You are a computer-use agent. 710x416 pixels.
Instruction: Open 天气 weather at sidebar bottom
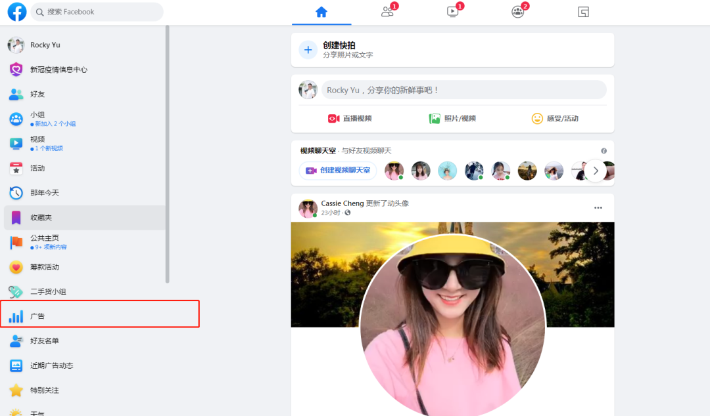(36, 412)
